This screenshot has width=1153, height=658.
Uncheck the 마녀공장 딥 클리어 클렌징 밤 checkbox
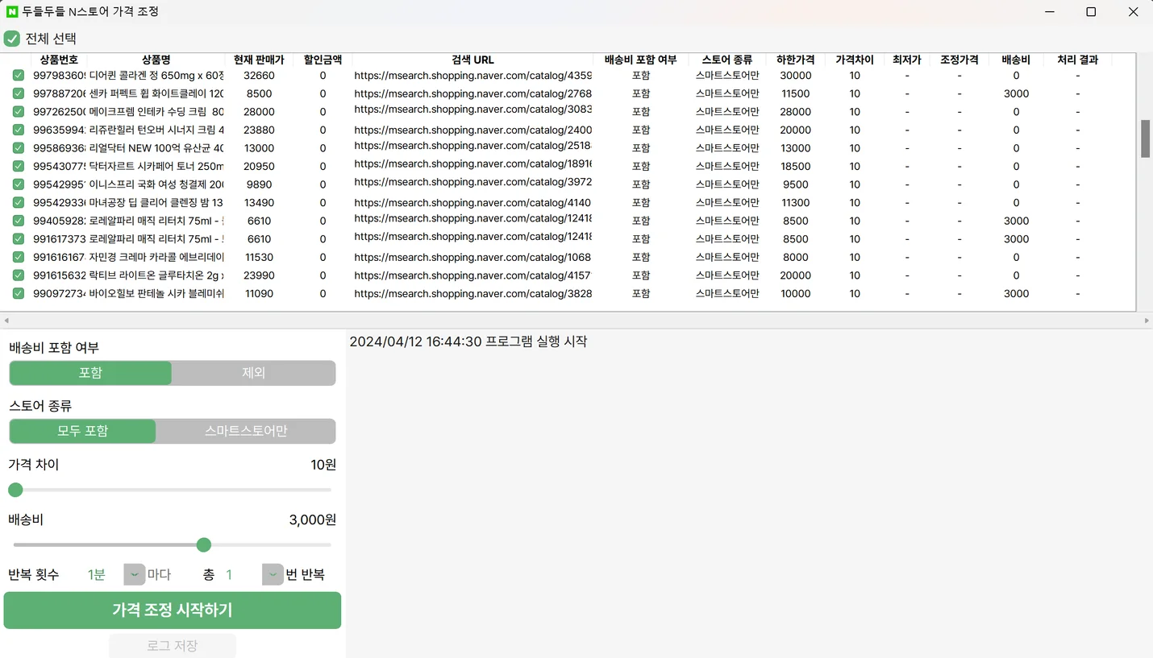[x=19, y=202]
